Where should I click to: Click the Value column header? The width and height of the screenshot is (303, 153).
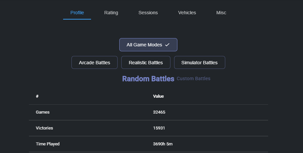pos(158,96)
